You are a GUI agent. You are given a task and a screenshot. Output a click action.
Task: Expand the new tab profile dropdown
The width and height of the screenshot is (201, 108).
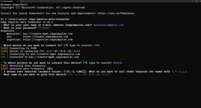point(24,1)
